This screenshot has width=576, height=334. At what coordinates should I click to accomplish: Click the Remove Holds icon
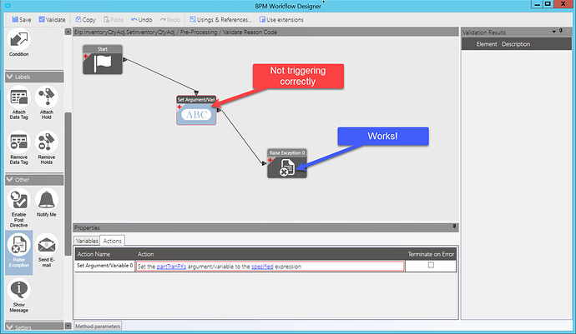(x=46, y=142)
